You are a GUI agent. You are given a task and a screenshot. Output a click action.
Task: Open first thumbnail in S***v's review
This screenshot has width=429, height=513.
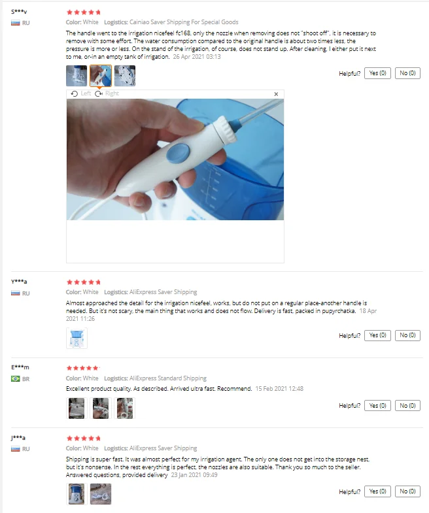pyautogui.click(x=77, y=76)
